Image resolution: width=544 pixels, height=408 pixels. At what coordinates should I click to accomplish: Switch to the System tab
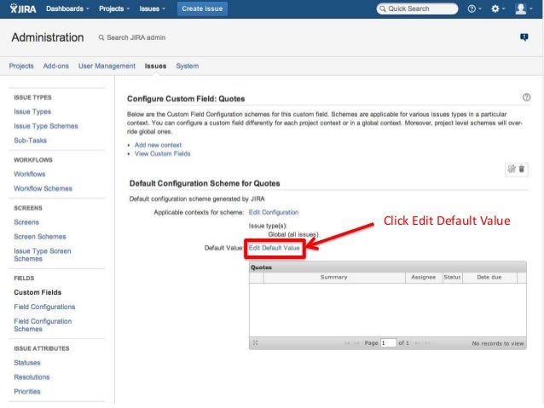coord(188,66)
